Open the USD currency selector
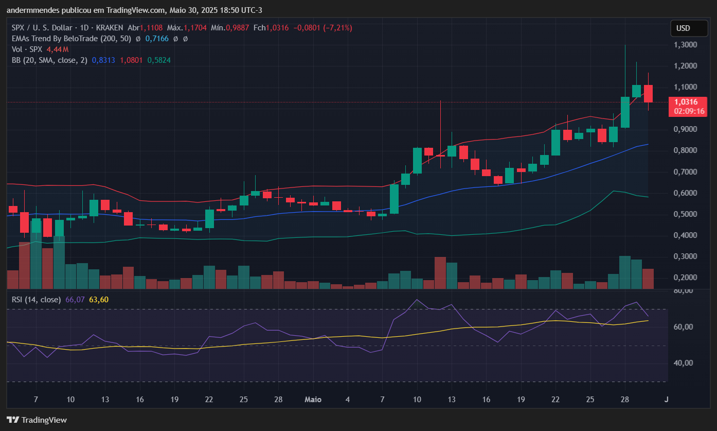Viewport: 717px width, 431px height. [689, 28]
